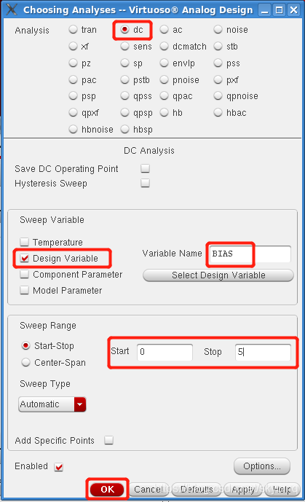The width and height of the screenshot is (305, 502).
Task: Click the Cancel button
Action: (x=148, y=489)
